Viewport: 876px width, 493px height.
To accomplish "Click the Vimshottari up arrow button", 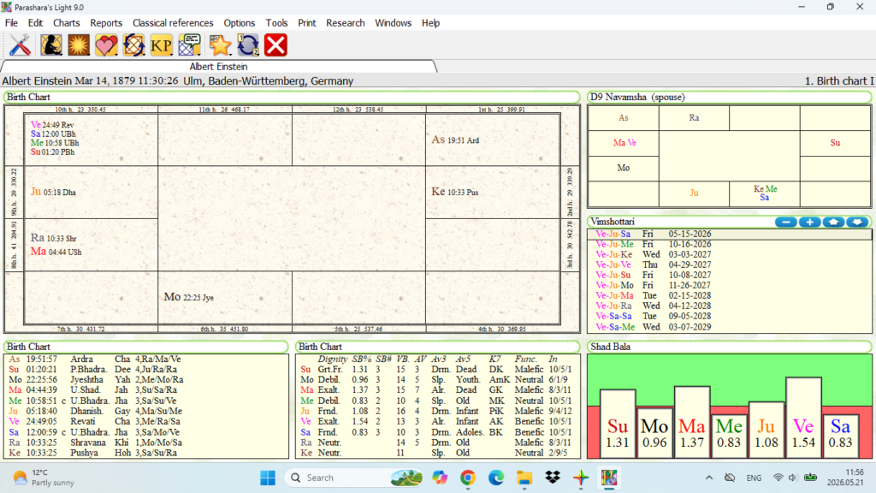I will [833, 223].
